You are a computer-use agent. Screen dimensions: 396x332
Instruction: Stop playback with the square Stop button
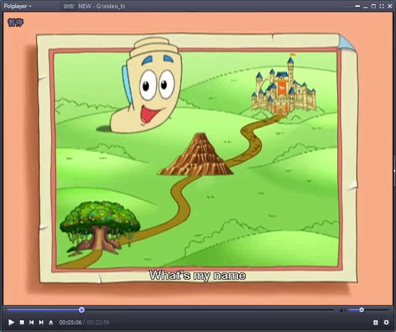[x=22, y=322]
